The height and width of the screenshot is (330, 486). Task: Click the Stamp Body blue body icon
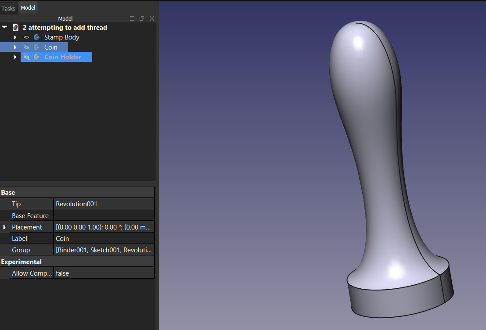click(36, 37)
